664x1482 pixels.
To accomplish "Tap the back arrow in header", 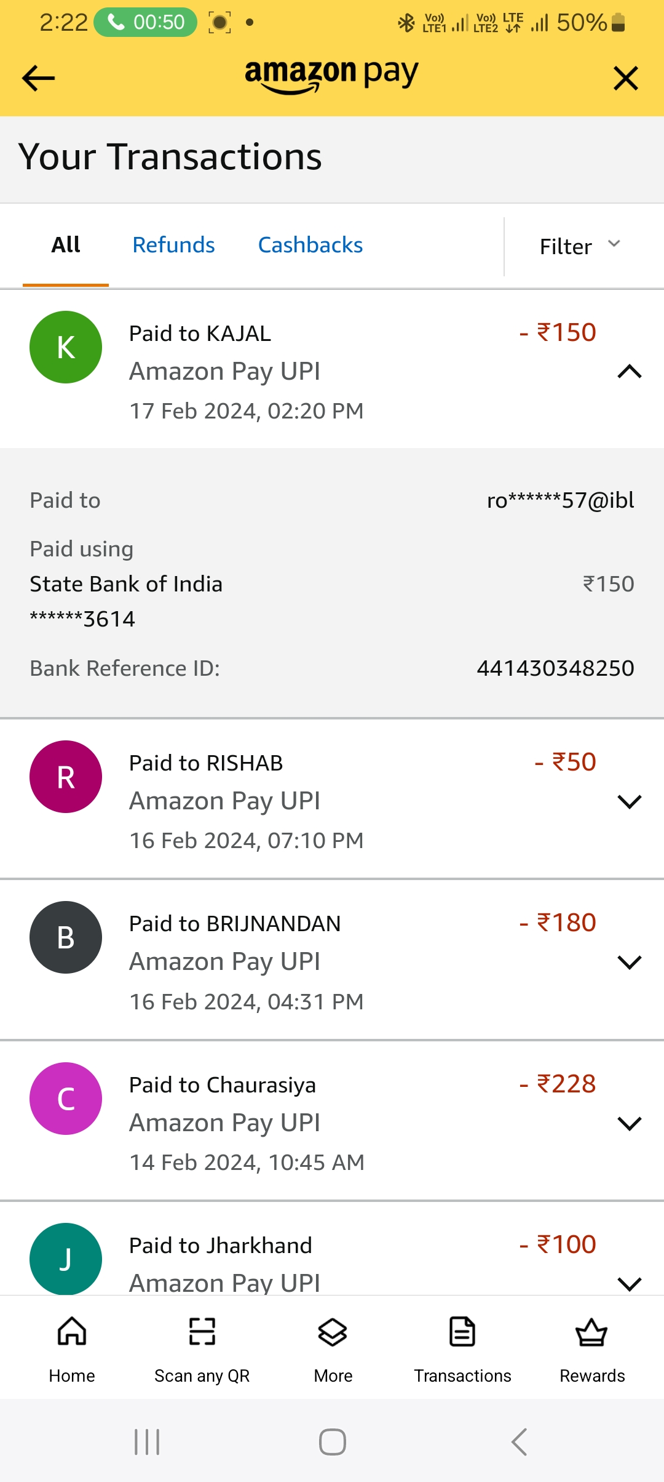I will click(38, 79).
